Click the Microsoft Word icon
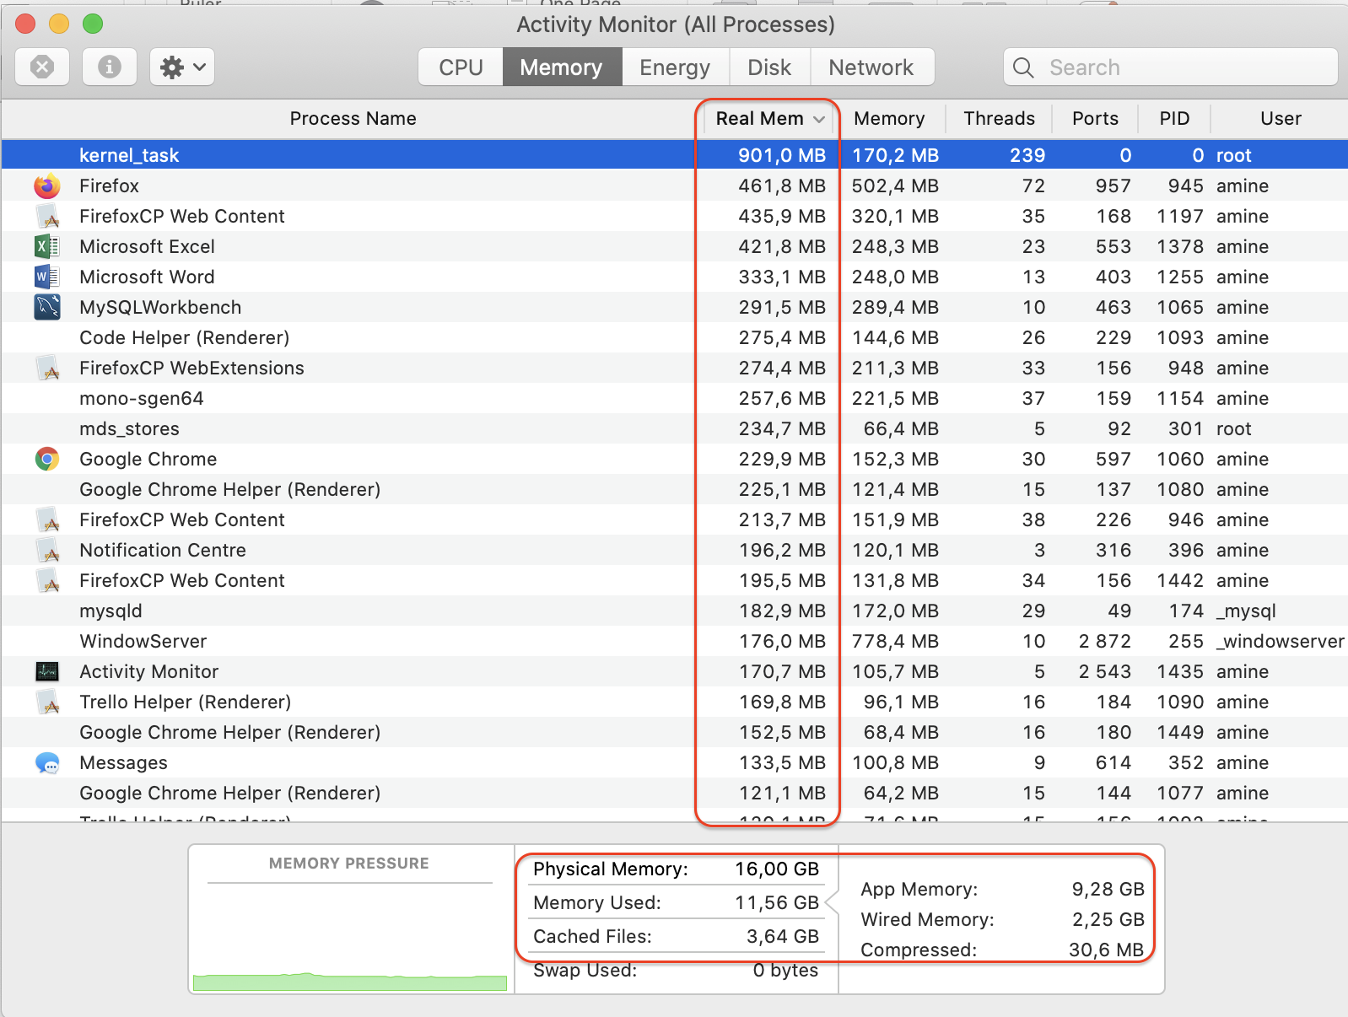This screenshot has width=1348, height=1017. tap(47, 277)
